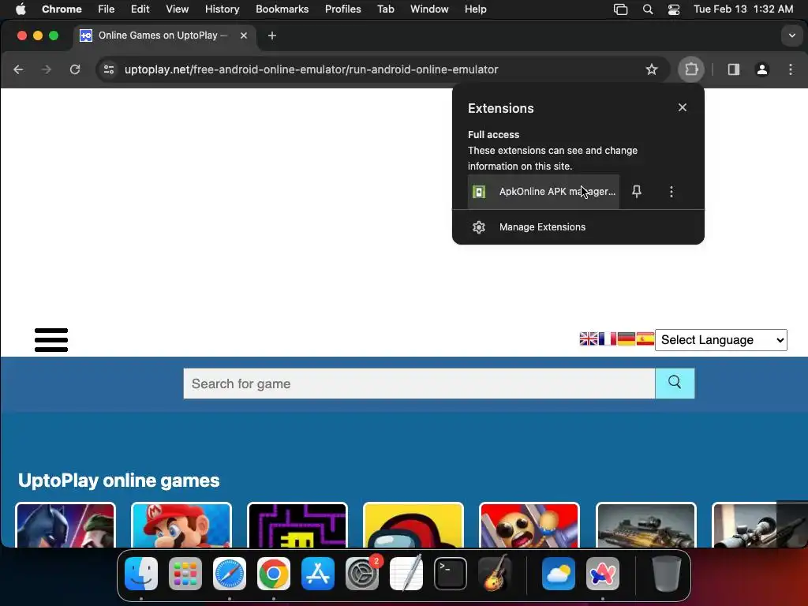Open Spotlight search in menu bar
The width and height of the screenshot is (808, 606).
pyautogui.click(x=648, y=9)
